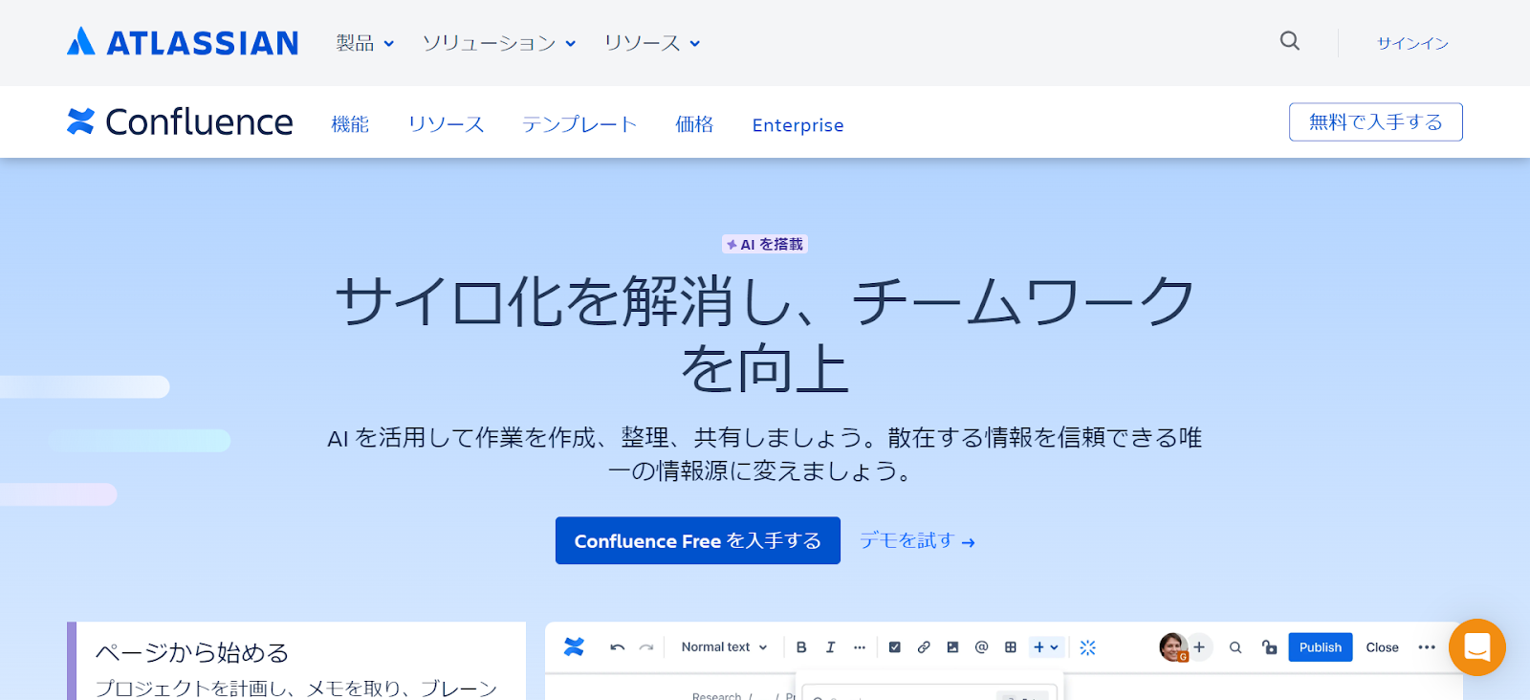1530x700 pixels.
Task: Click the デモを試す link
Action: tap(916, 541)
